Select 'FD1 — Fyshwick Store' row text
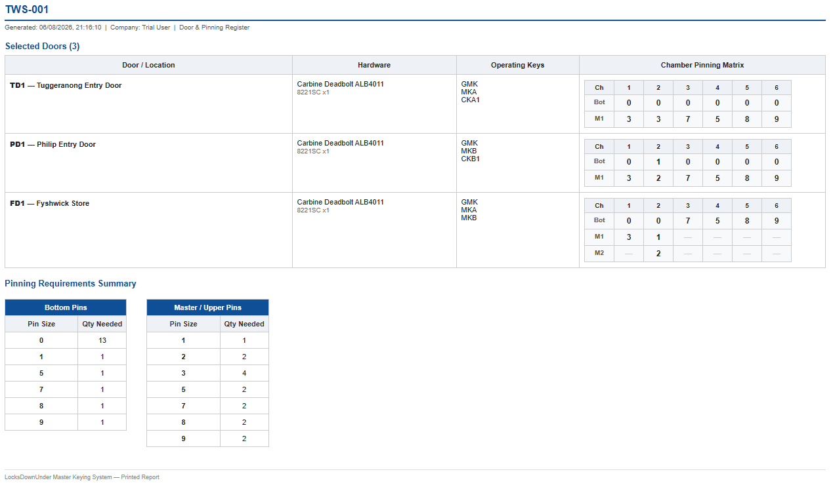The image size is (833, 489). (49, 203)
